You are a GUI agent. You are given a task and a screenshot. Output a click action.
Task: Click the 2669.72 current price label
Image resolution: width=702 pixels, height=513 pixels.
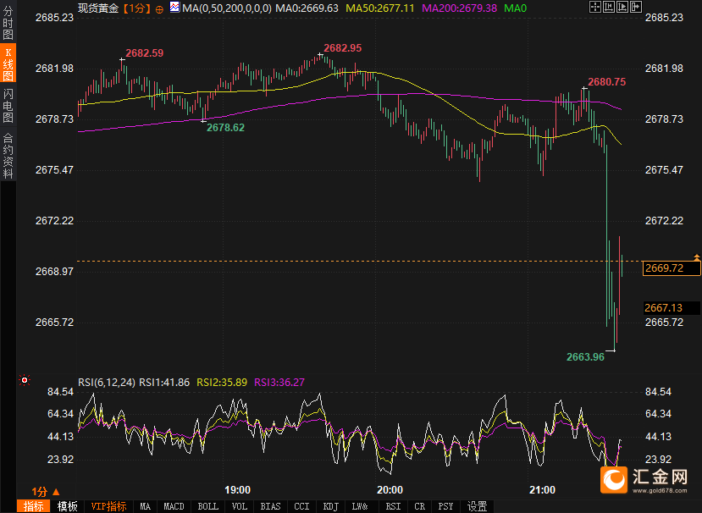pyautogui.click(x=663, y=268)
